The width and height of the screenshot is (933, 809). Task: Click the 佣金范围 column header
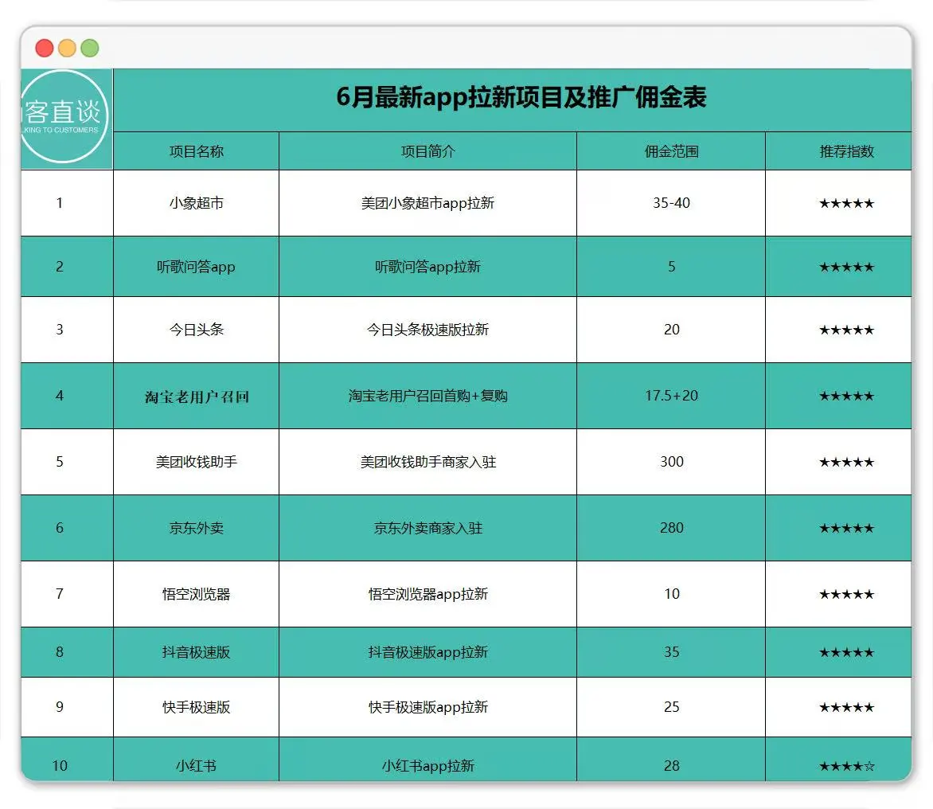pos(671,151)
